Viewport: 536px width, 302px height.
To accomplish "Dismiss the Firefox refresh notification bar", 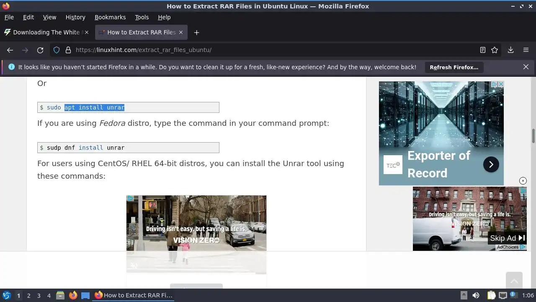I will point(526,67).
